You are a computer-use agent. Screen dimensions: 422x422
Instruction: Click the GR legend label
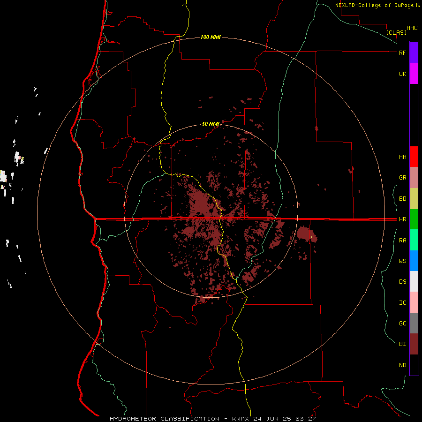coord(402,178)
